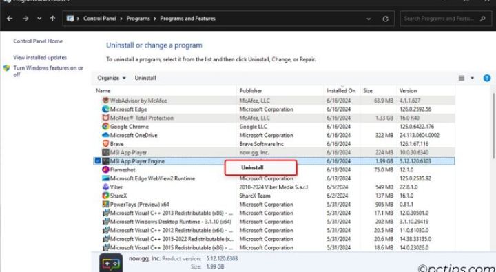Screen dimensions: 496x272
Task: Open the help icon
Action: click(x=487, y=78)
